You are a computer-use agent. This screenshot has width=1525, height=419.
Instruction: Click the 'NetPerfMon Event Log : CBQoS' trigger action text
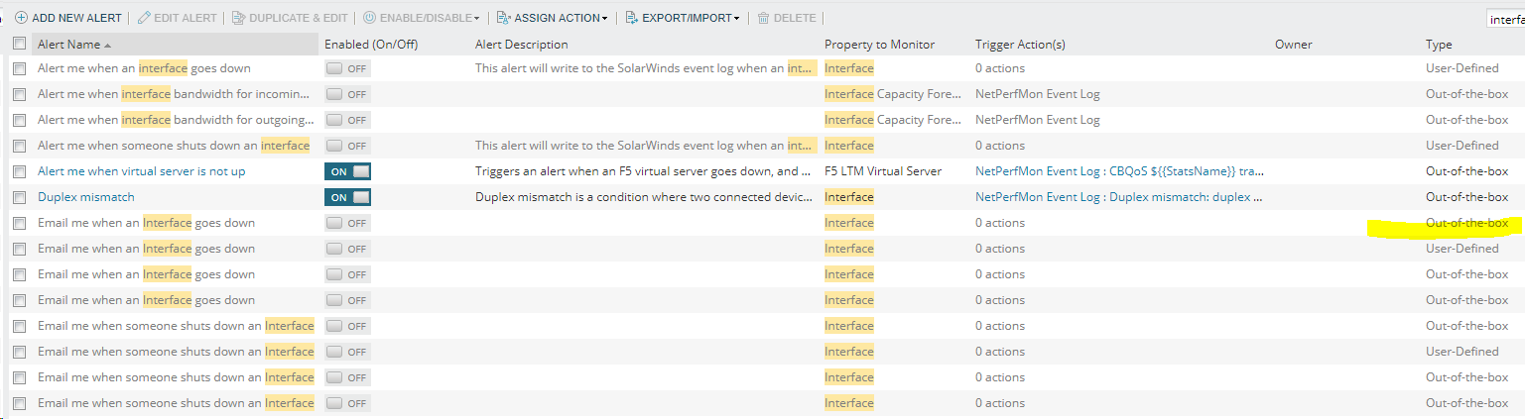coord(1119,171)
